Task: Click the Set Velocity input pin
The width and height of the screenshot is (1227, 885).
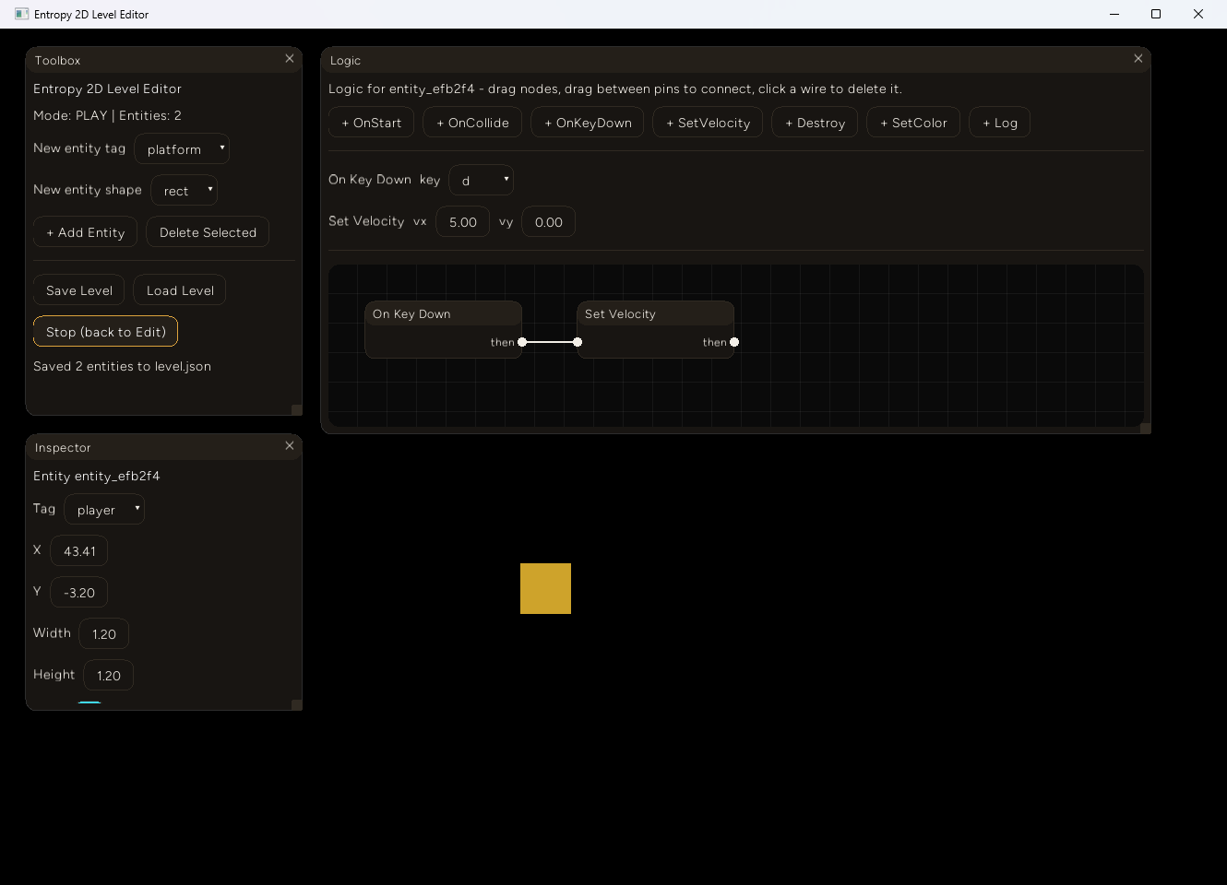Action: point(578,342)
